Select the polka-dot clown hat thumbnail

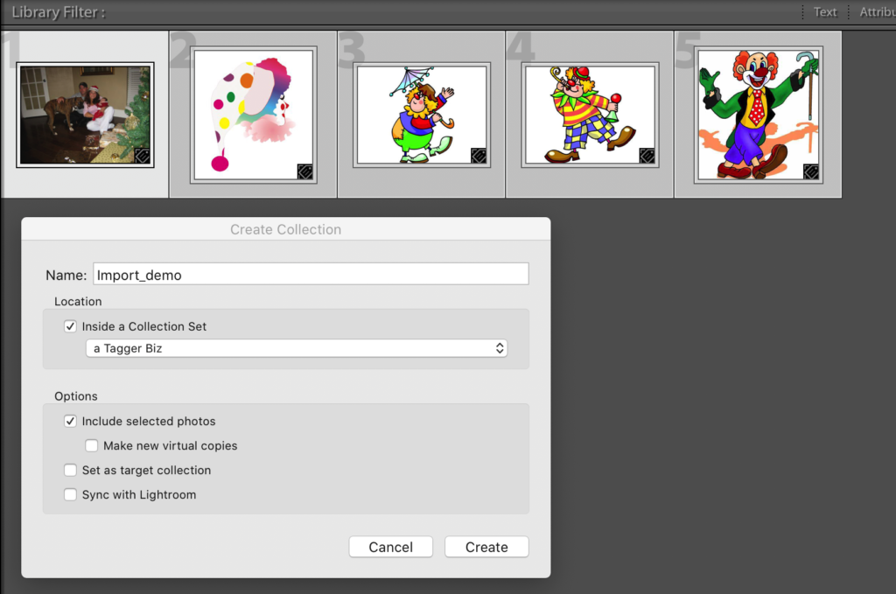tap(253, 115)
